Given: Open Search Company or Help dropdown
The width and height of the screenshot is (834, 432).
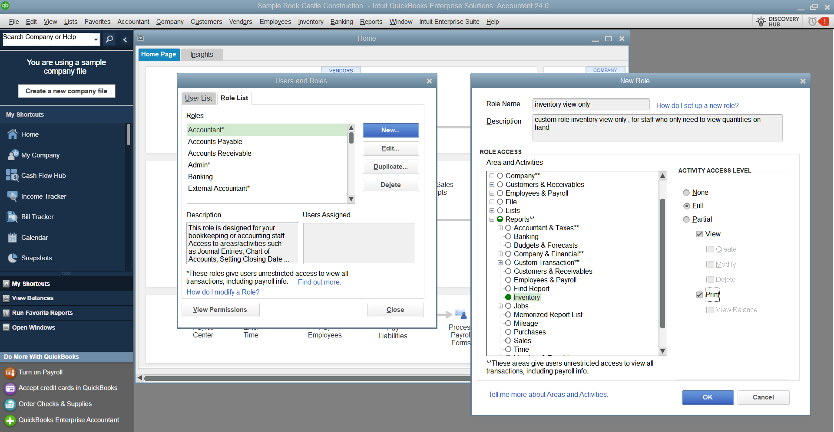Looking at the screenshot, I should click(x=96, y=39).
